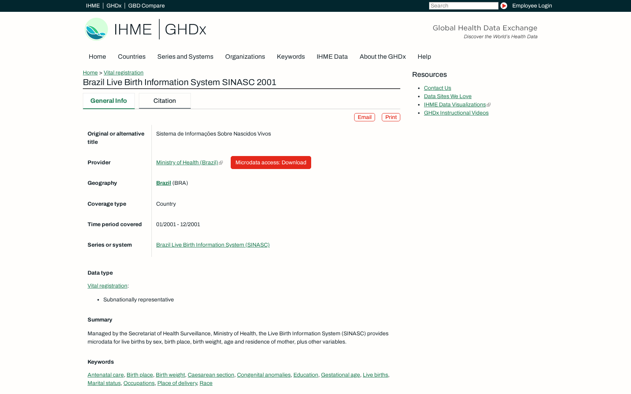The width and height of the screenshot is (631, 394).
Task: Click the page title Brazil Live Birth Information System SINASC 2001
Action: click(x=179, y=82)
